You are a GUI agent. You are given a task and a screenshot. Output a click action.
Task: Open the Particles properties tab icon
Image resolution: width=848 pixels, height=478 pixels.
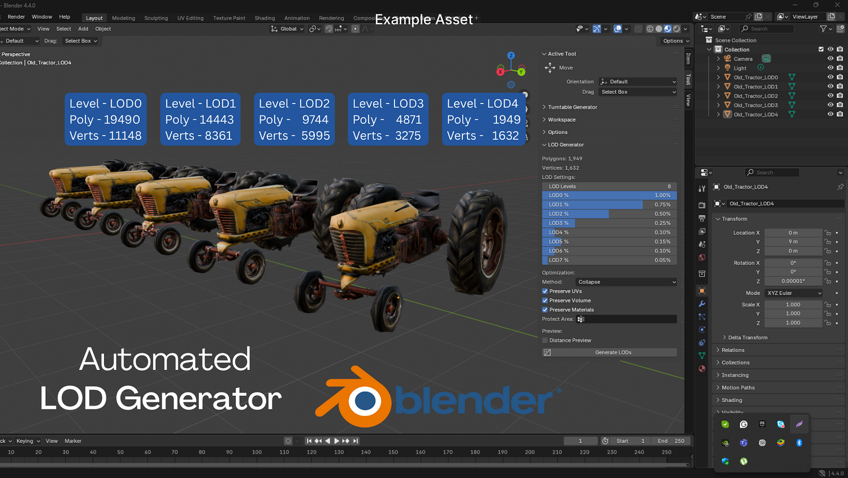point(702,317)
